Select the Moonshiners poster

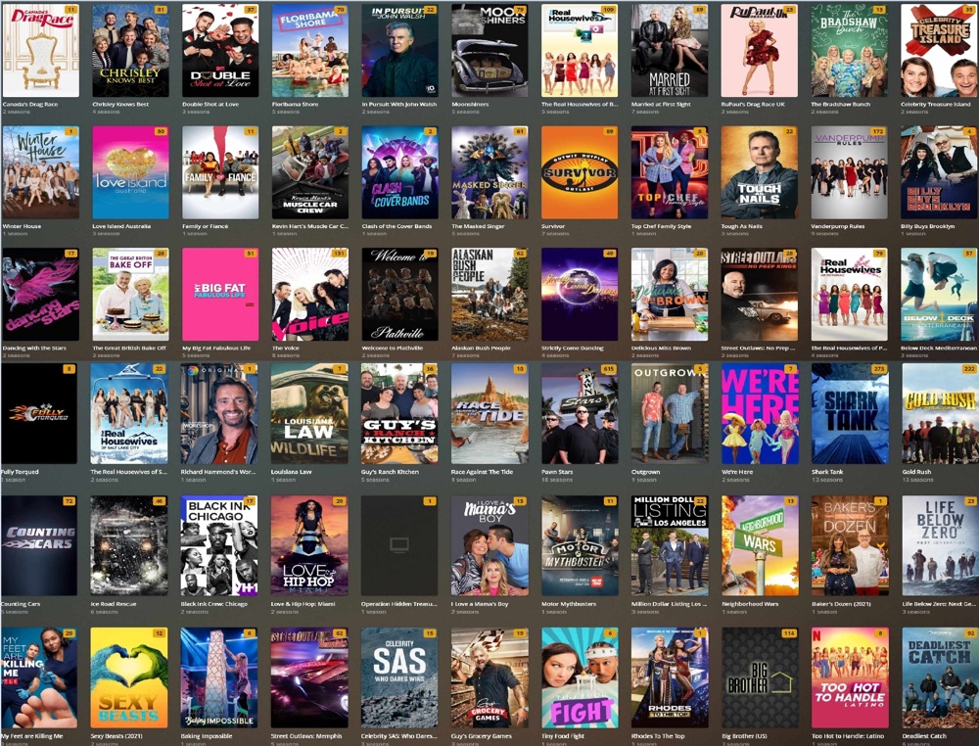coord(490,50)
